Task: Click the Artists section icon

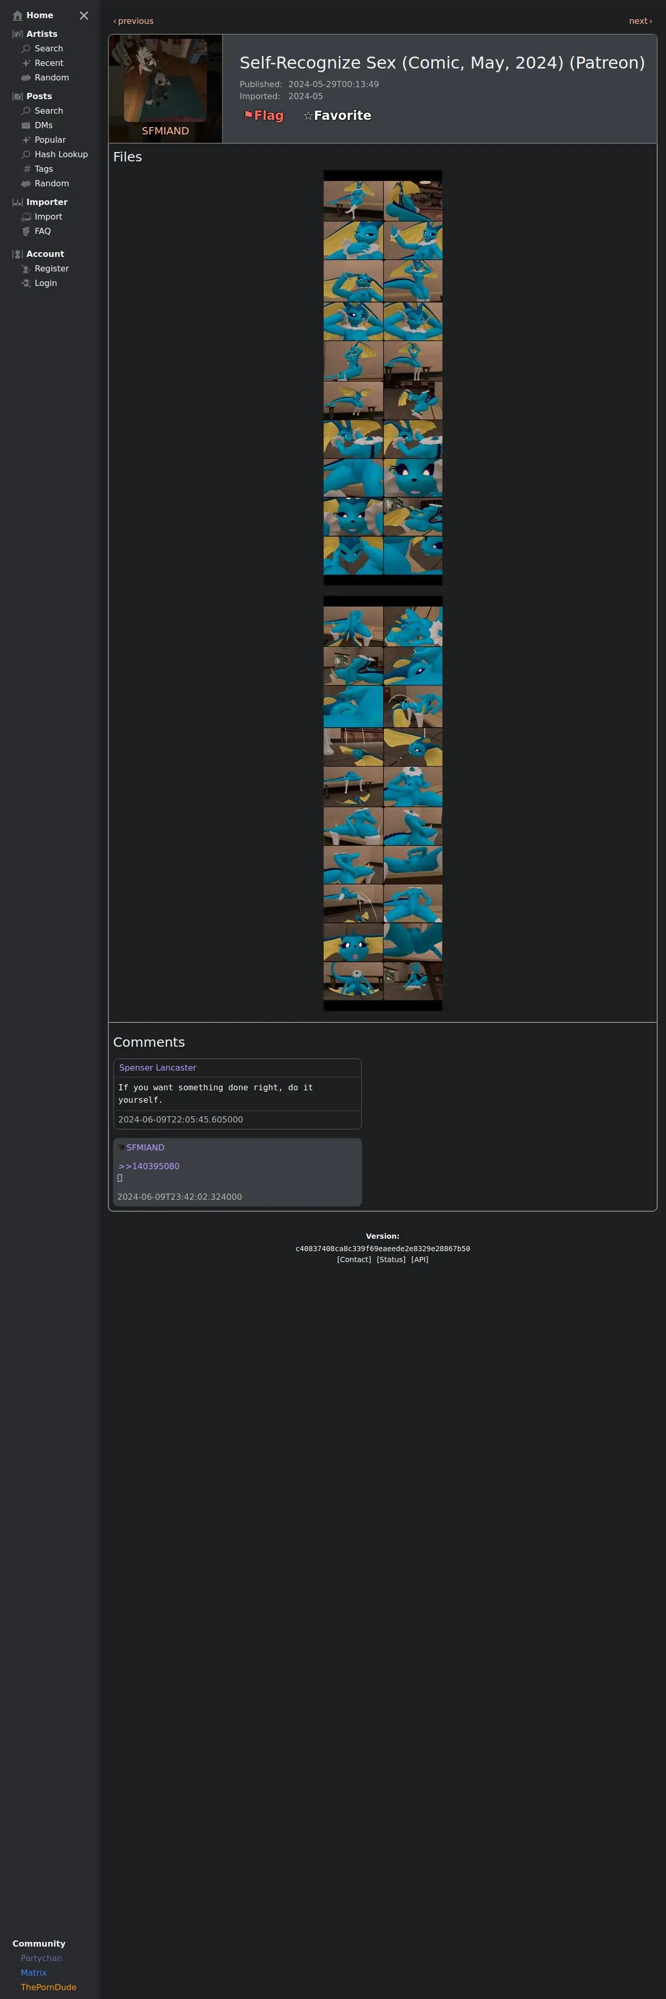Action: [18, 34]
